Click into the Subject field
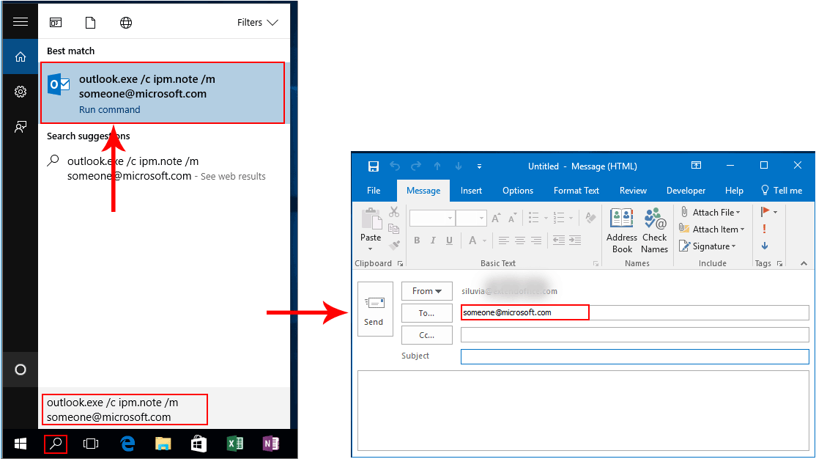This screenshot has height=459, width=816. coord(634,356)
